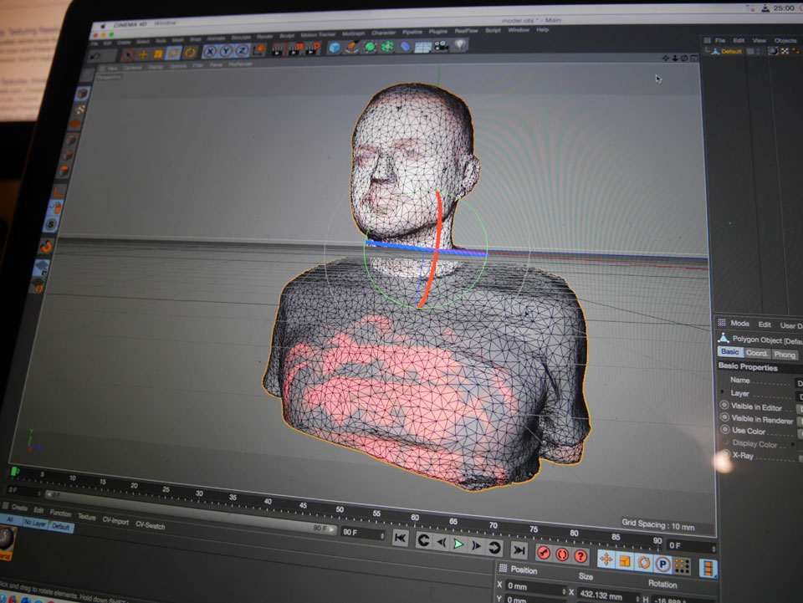Click the red Record Active Objects button
The image size is (803, 603).
544,552
